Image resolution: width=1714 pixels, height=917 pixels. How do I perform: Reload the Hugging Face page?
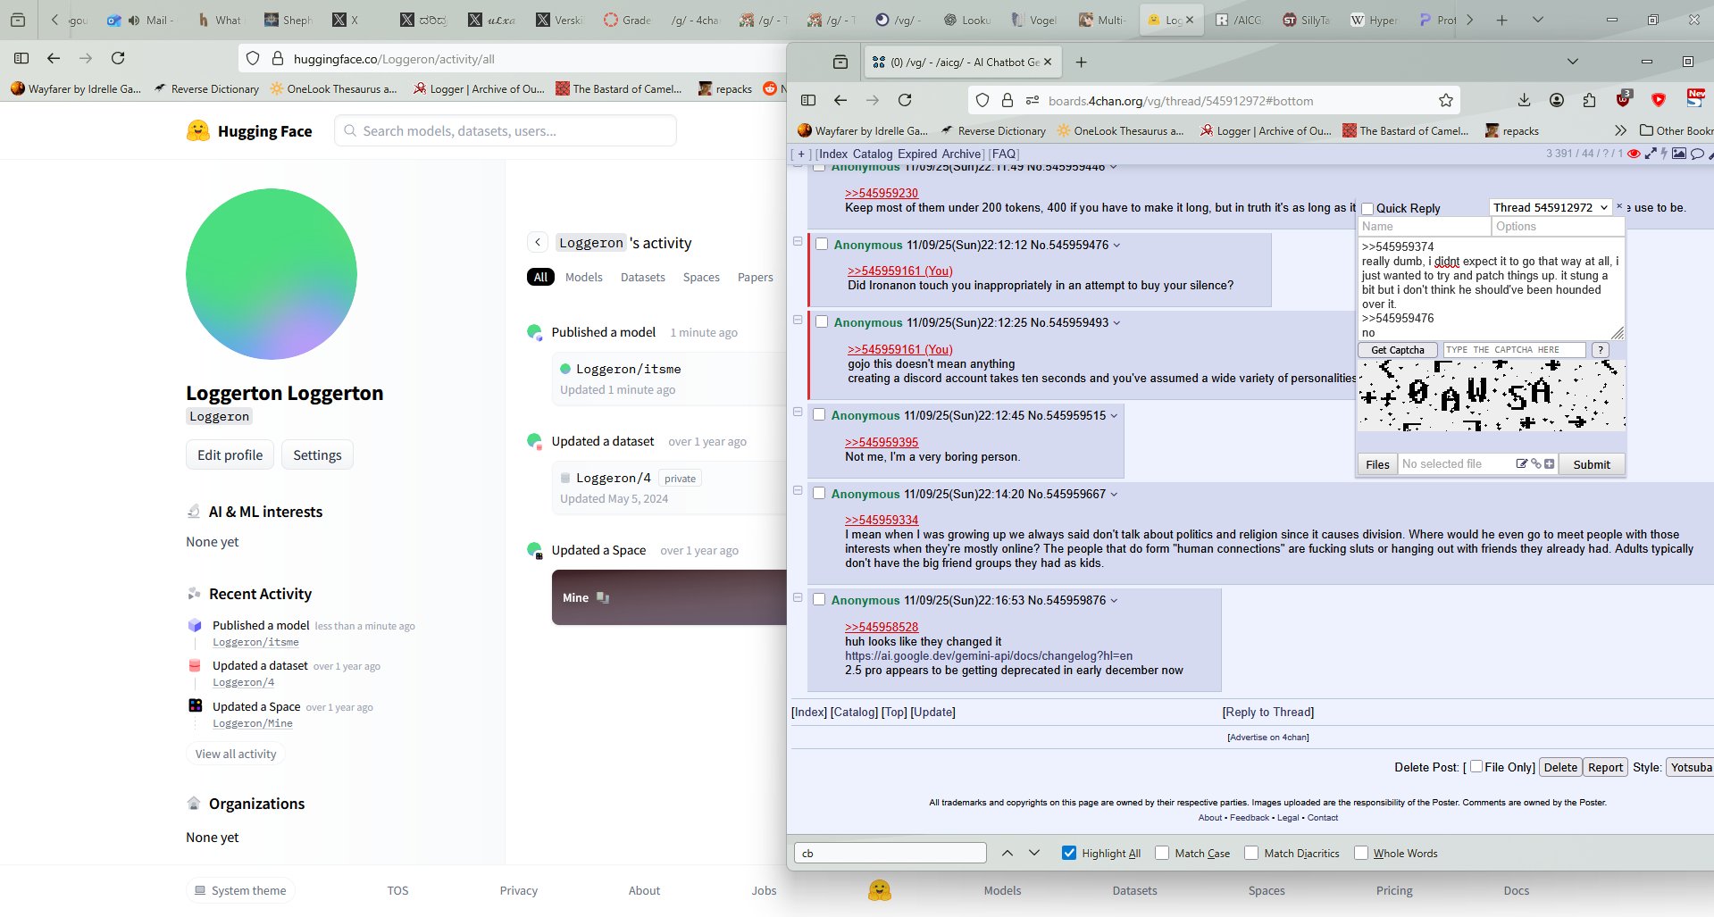[118, 58]
